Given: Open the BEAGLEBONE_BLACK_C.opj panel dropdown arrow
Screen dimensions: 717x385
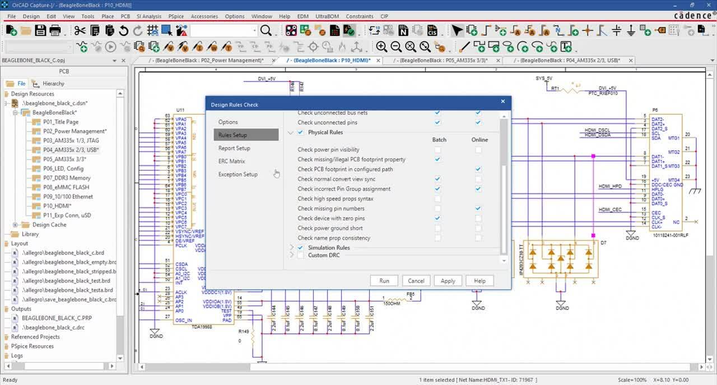Looking at the screenshot, I should click(115, 61).
